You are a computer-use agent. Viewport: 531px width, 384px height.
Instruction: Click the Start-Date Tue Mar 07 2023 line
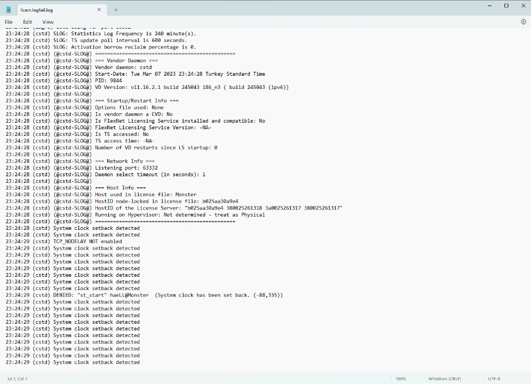point(136,73)
